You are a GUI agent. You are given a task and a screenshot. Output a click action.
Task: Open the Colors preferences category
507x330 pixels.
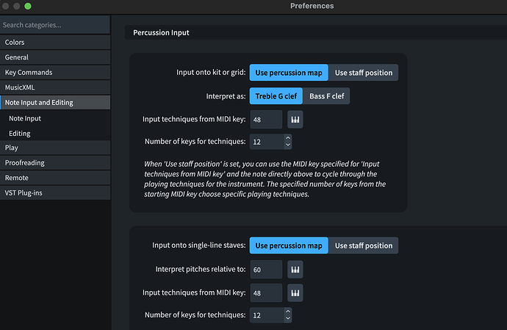tap(15, 43)
